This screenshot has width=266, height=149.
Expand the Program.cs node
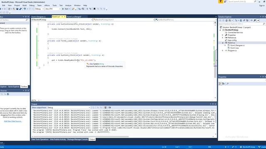point(223,50)
